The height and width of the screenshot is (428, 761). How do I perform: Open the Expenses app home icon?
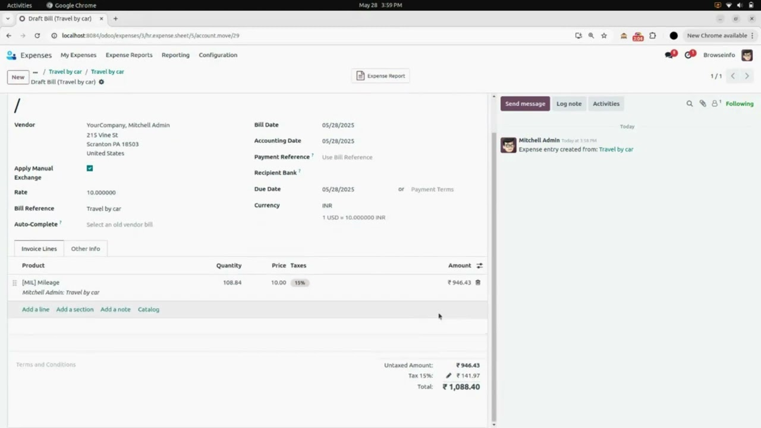(x=11, y=55)
